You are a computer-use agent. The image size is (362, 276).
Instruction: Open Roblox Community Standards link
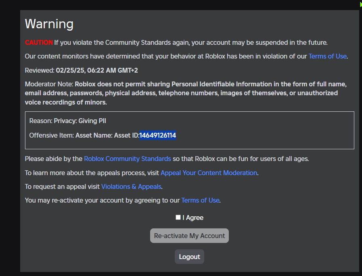coord(128,159)
